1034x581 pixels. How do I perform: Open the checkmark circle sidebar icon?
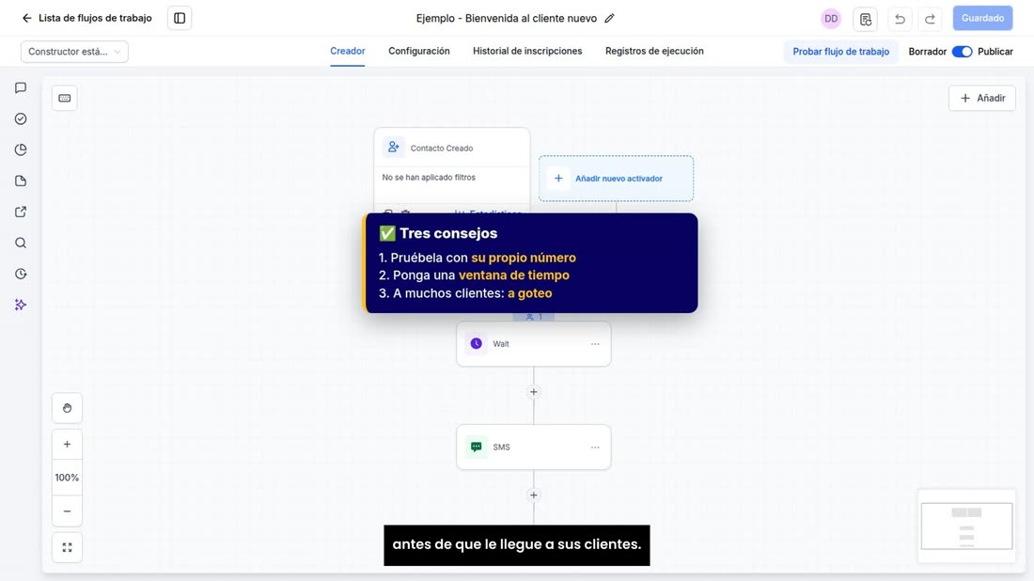point(21,118)
